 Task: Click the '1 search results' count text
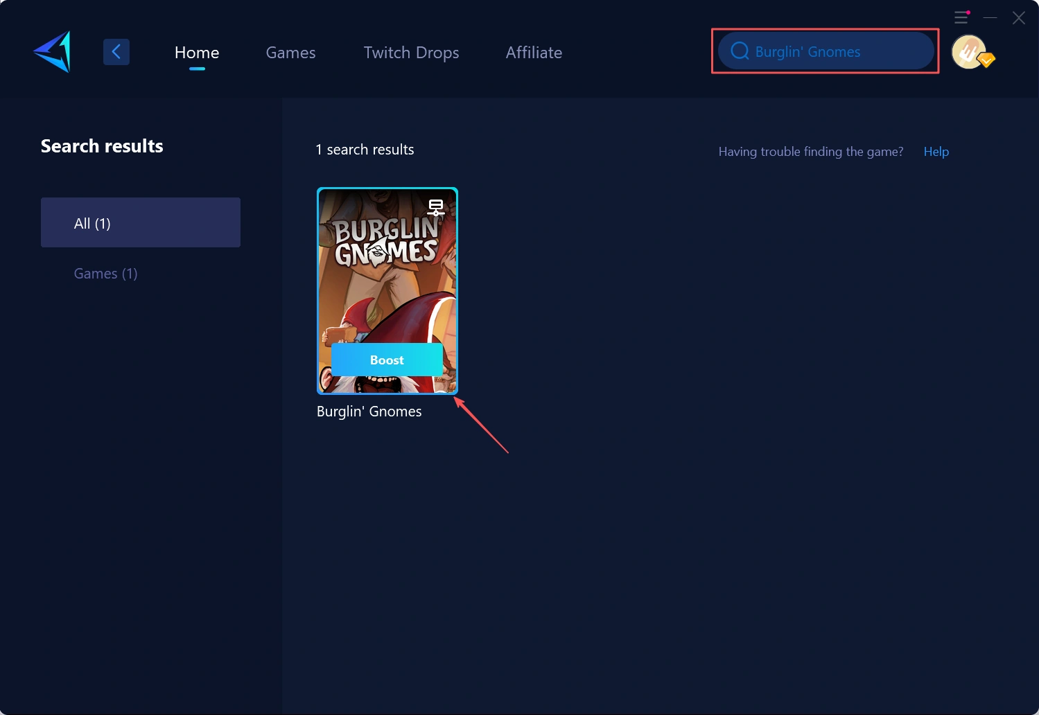[365, 150]
